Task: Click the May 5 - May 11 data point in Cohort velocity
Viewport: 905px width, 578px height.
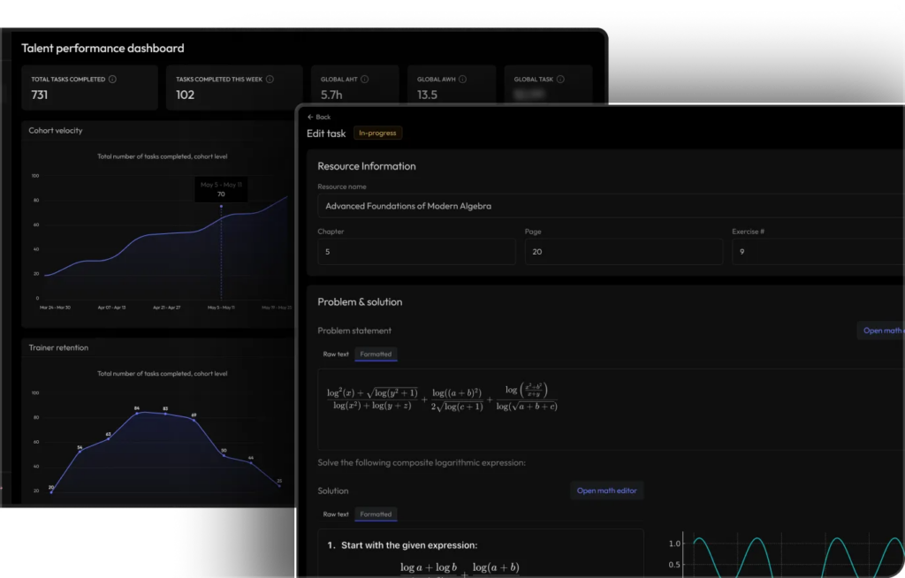Action: coord(221,206)
